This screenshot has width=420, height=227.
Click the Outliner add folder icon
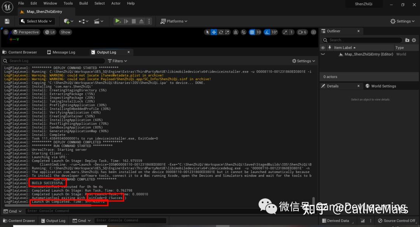(407, 40)
